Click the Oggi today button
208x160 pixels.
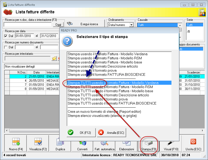[x=58, y=25]
